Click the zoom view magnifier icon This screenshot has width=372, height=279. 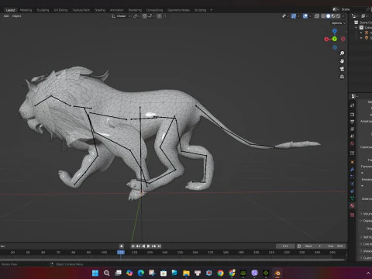pos(342,53)
